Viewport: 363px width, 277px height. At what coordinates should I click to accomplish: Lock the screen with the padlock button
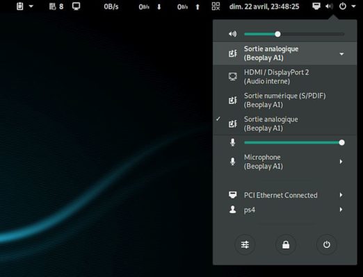click(286, 244)
